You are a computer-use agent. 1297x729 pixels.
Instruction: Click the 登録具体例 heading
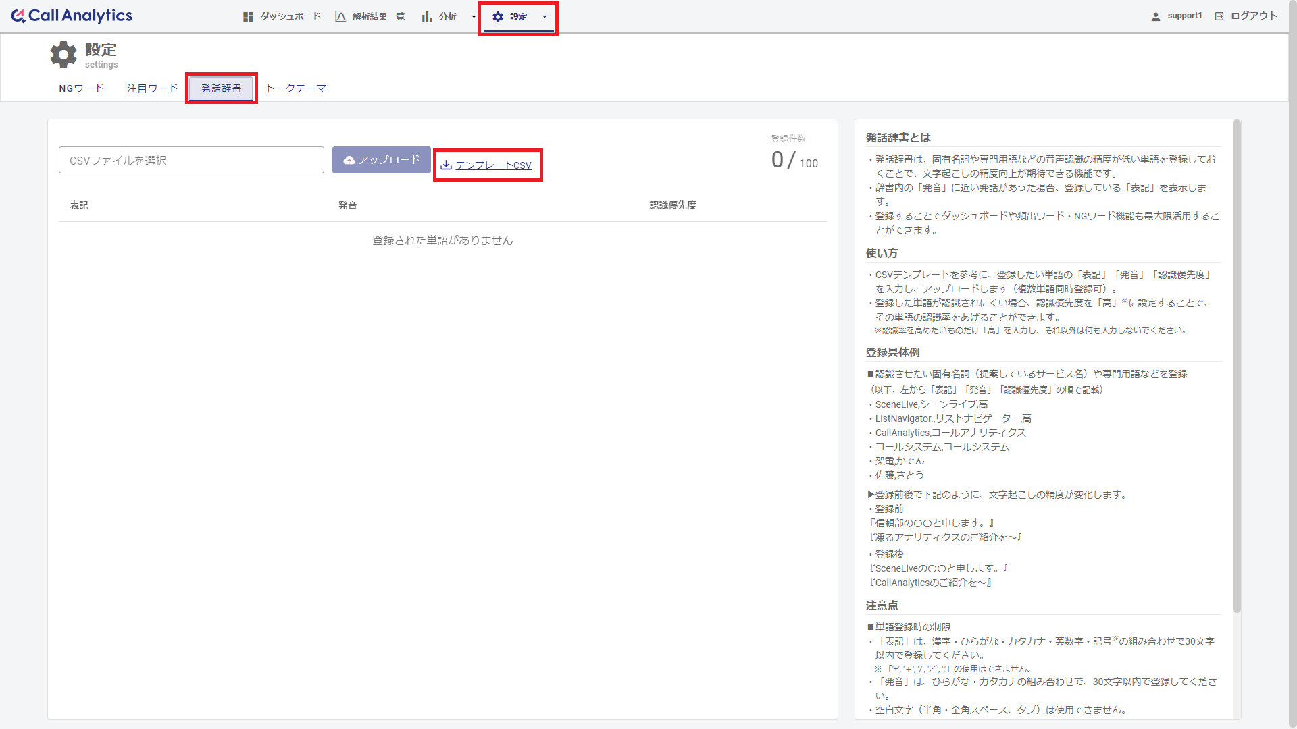(893, 352)
